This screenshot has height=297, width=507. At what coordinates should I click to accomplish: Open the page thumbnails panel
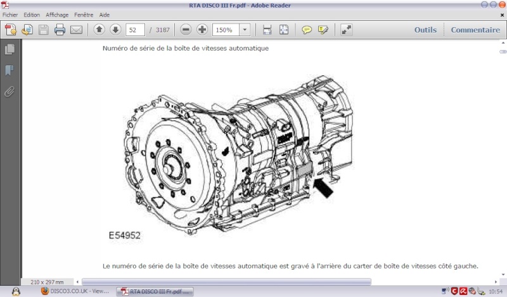coord(10,49)
